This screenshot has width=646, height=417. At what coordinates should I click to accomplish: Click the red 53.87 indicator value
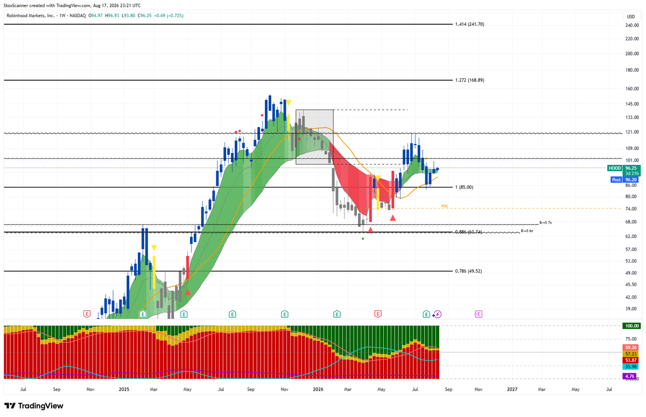pyautogui.click(x=631, y=360)
